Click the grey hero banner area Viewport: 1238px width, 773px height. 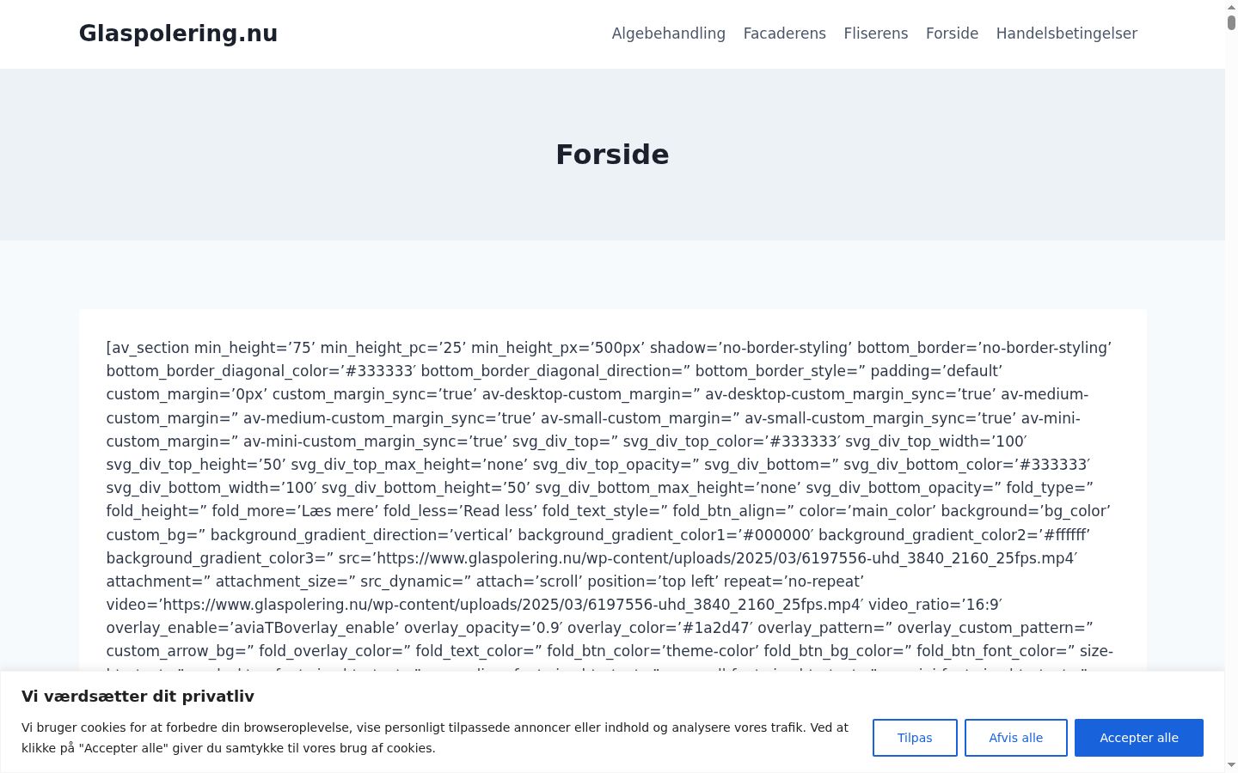[x=612, y=155]
